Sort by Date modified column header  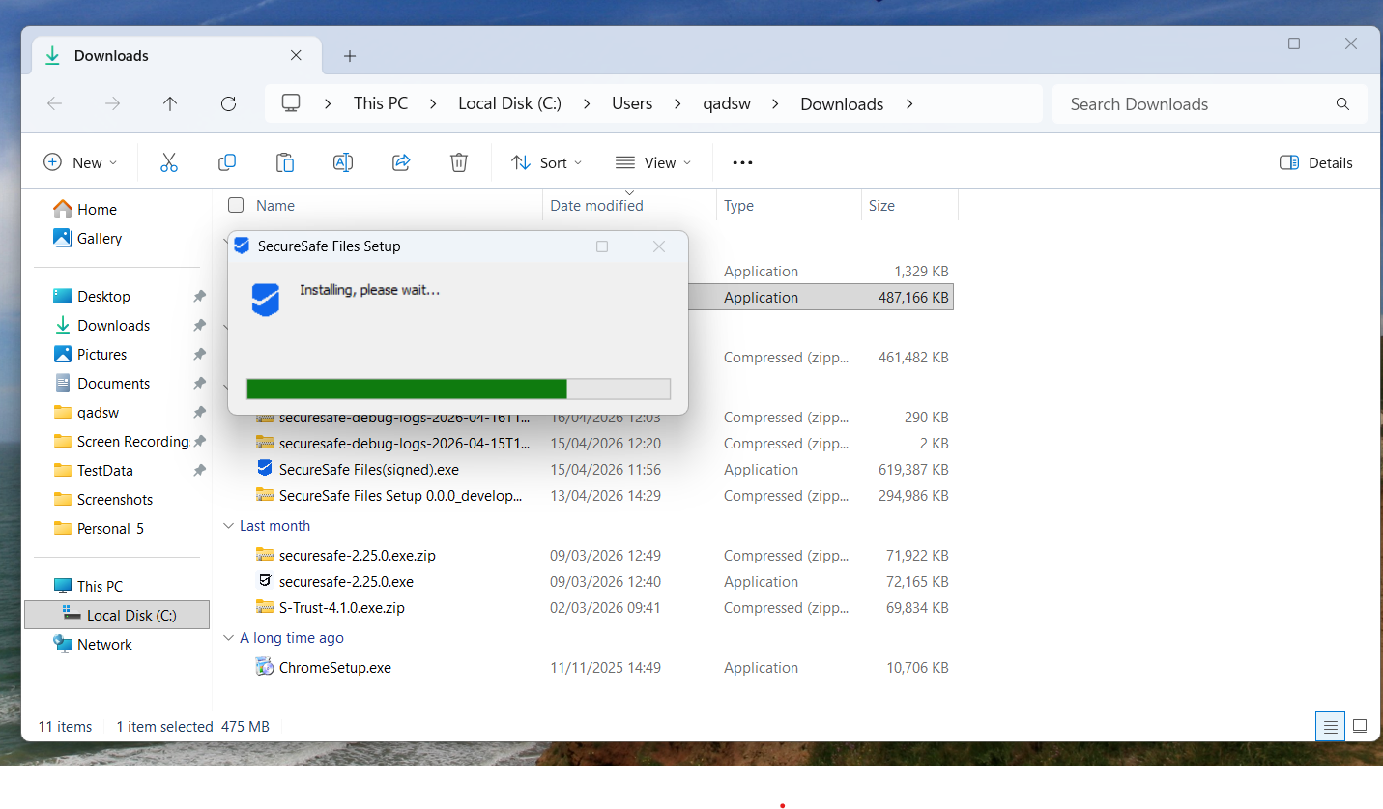(596, 205)
